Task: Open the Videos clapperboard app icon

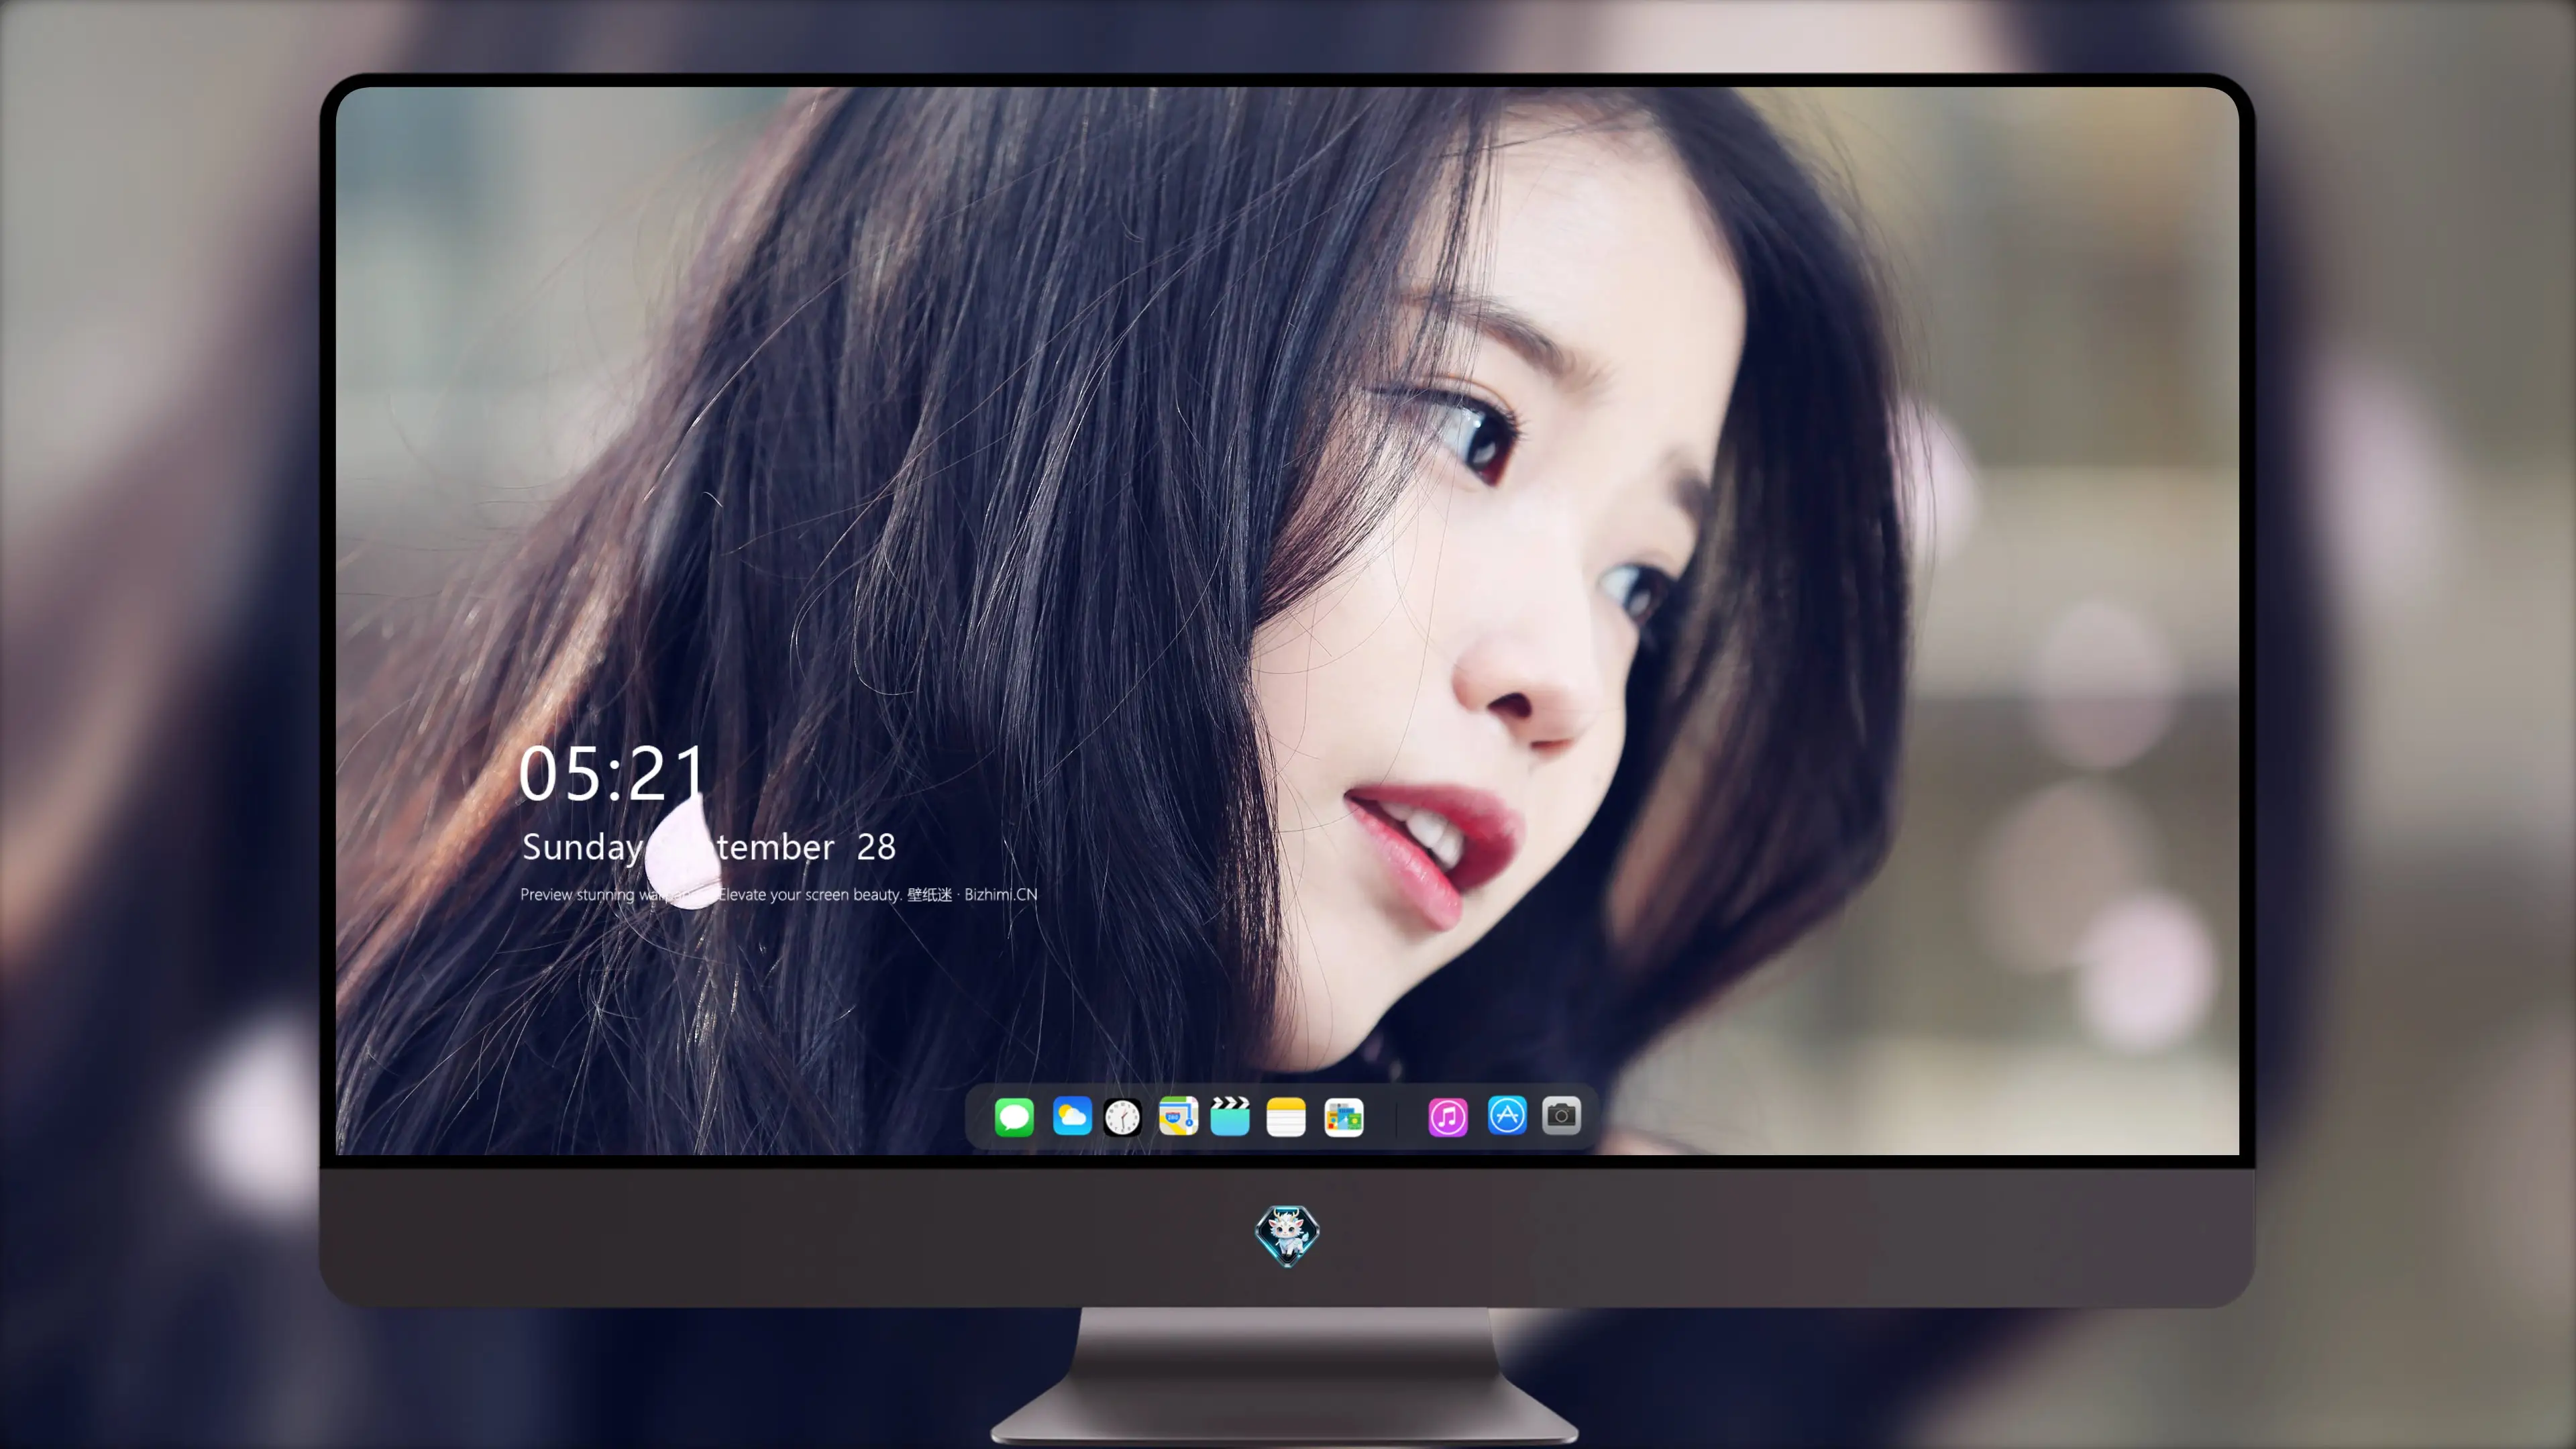Action: coord(1230,1116)
